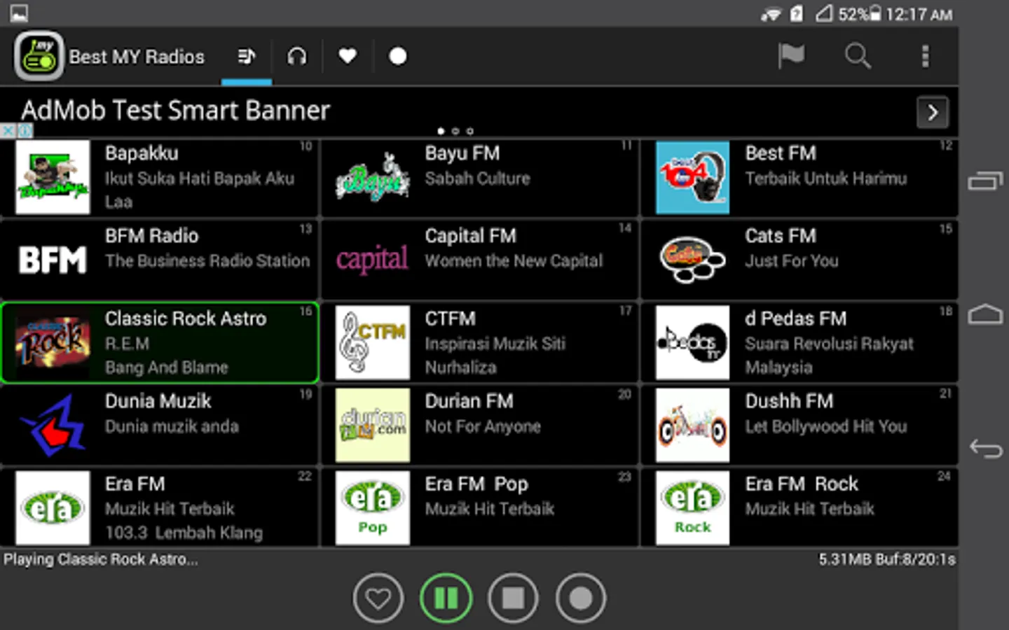This screenshot has width=1009, height=630.
Task: Open the headphones listening tab
Action: pos(297,56)
